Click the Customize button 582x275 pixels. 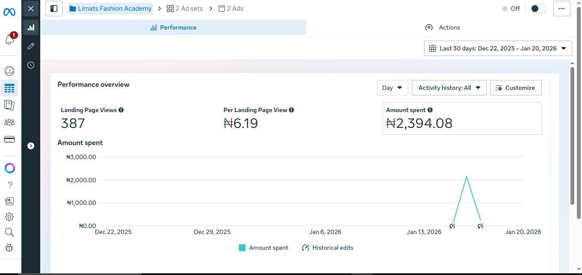[x=516, y=87]
